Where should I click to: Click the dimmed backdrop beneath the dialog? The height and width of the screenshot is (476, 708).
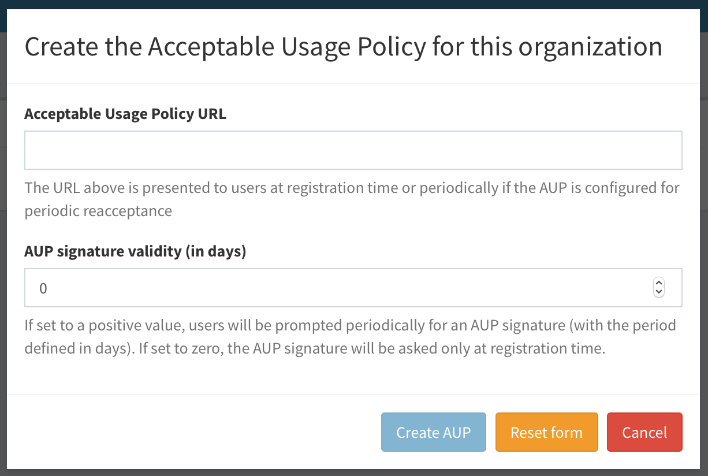(x=353, y=473)
